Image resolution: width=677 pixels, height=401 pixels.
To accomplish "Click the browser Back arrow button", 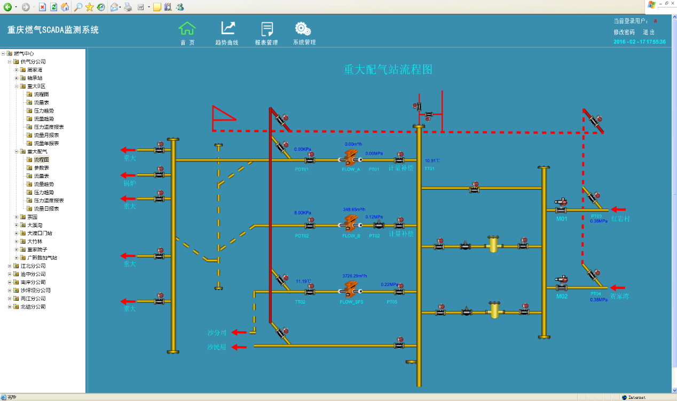I will click(7, 7).
